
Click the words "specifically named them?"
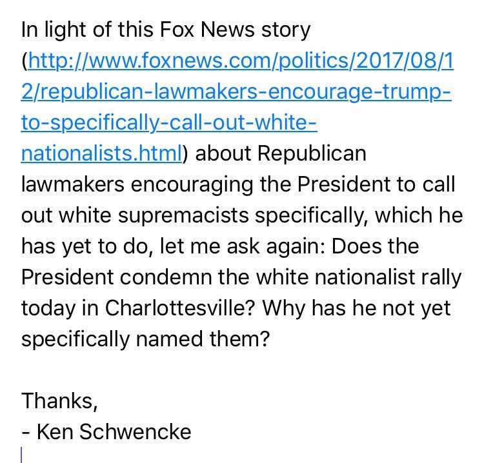click(x=145, y=339)
